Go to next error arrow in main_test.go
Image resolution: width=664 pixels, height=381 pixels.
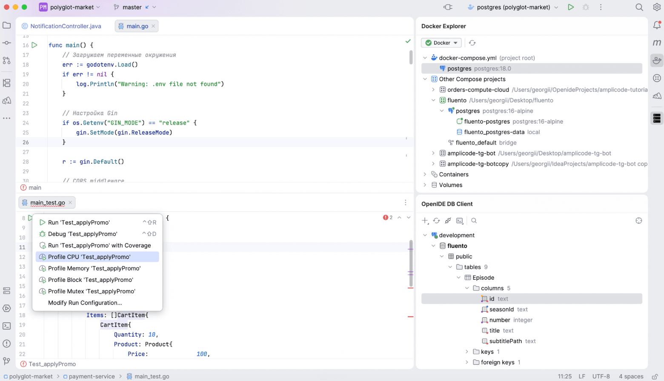[409, 218]
